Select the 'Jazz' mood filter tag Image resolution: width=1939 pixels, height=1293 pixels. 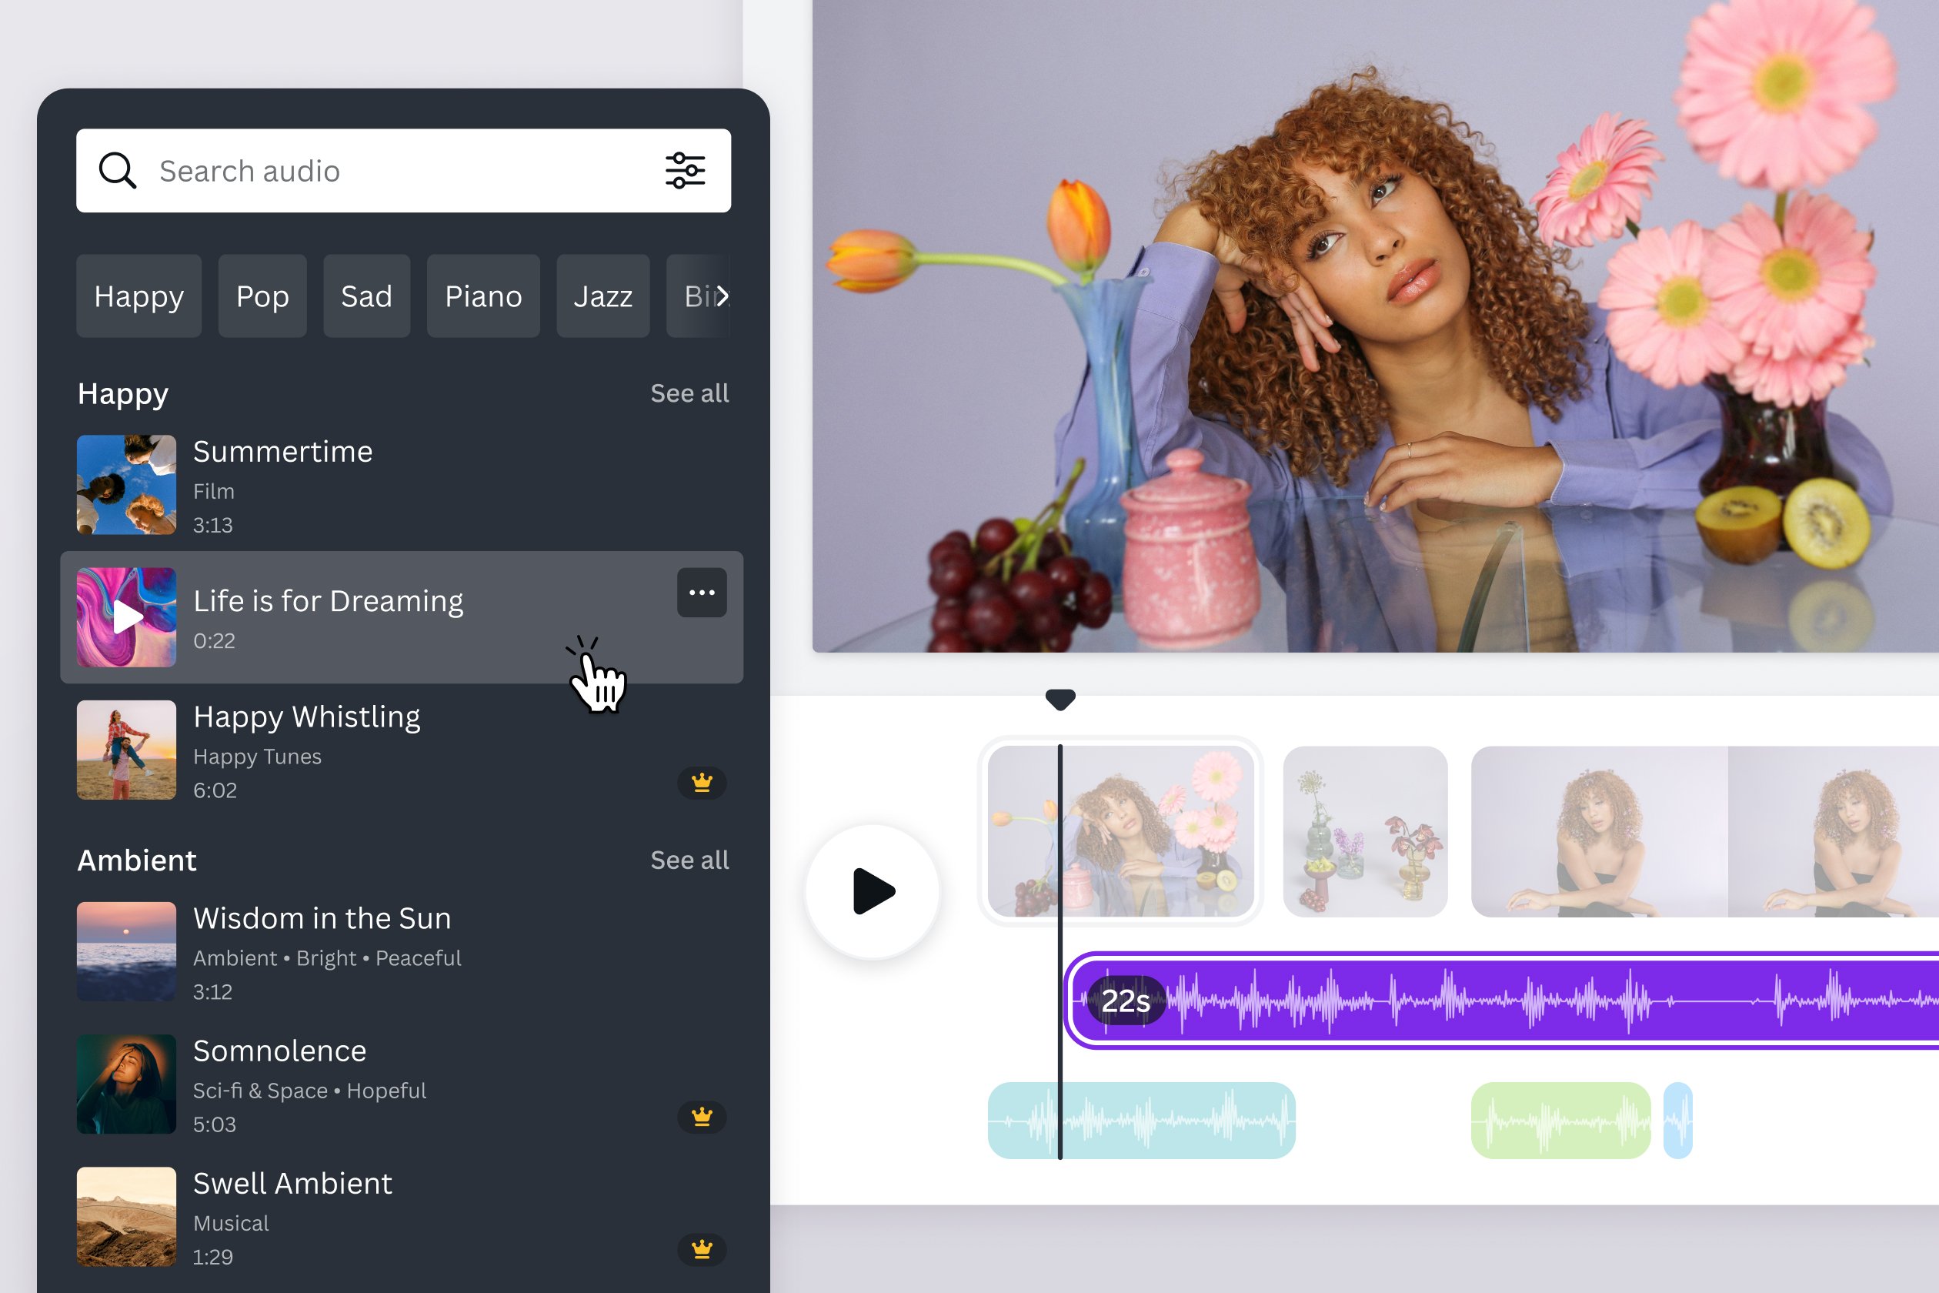click(x=603, y=294)
